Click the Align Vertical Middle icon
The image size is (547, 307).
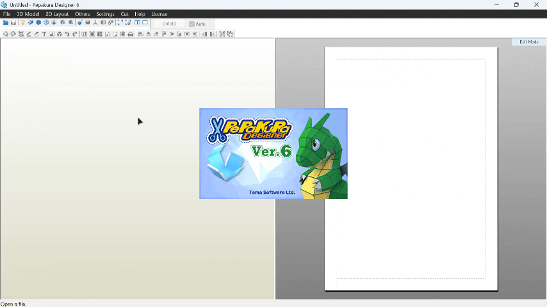coord(171,34)
